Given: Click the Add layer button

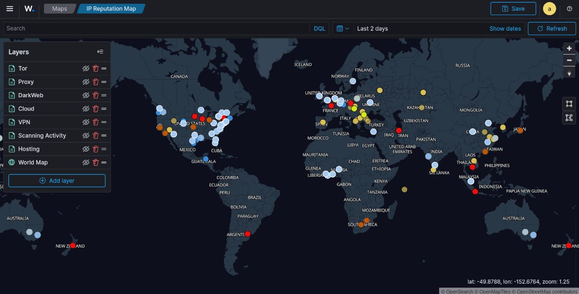Looking at the screenshot, I should point(57,181).
